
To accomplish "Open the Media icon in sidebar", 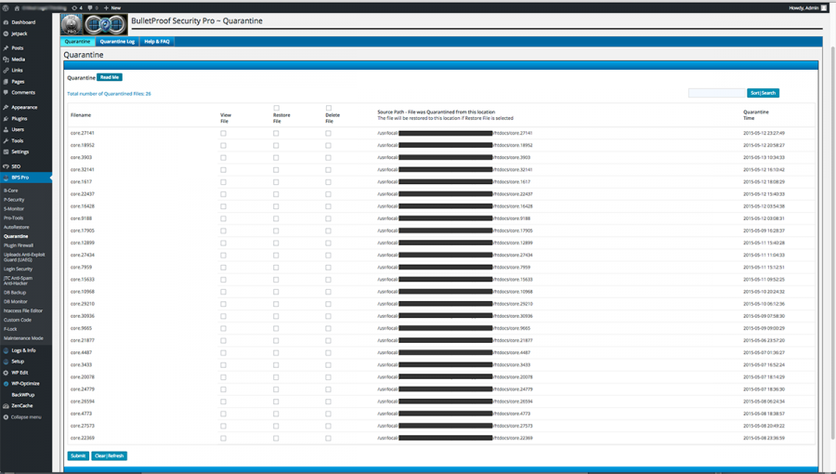I will [6, 59].
